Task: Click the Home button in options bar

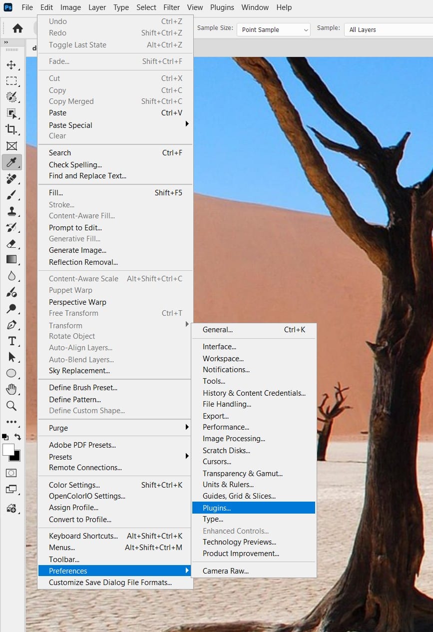Action: tap(17, 28)
